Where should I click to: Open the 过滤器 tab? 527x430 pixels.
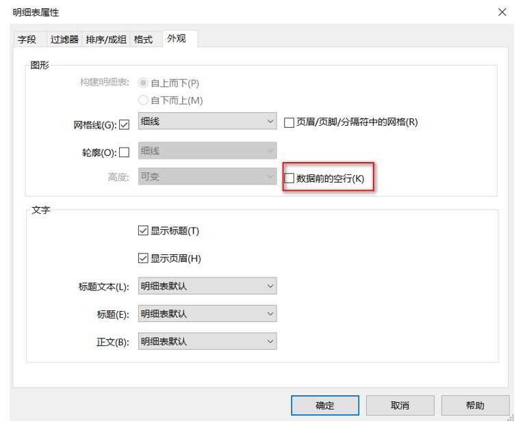pyautogui.click(x=64, y=40)
